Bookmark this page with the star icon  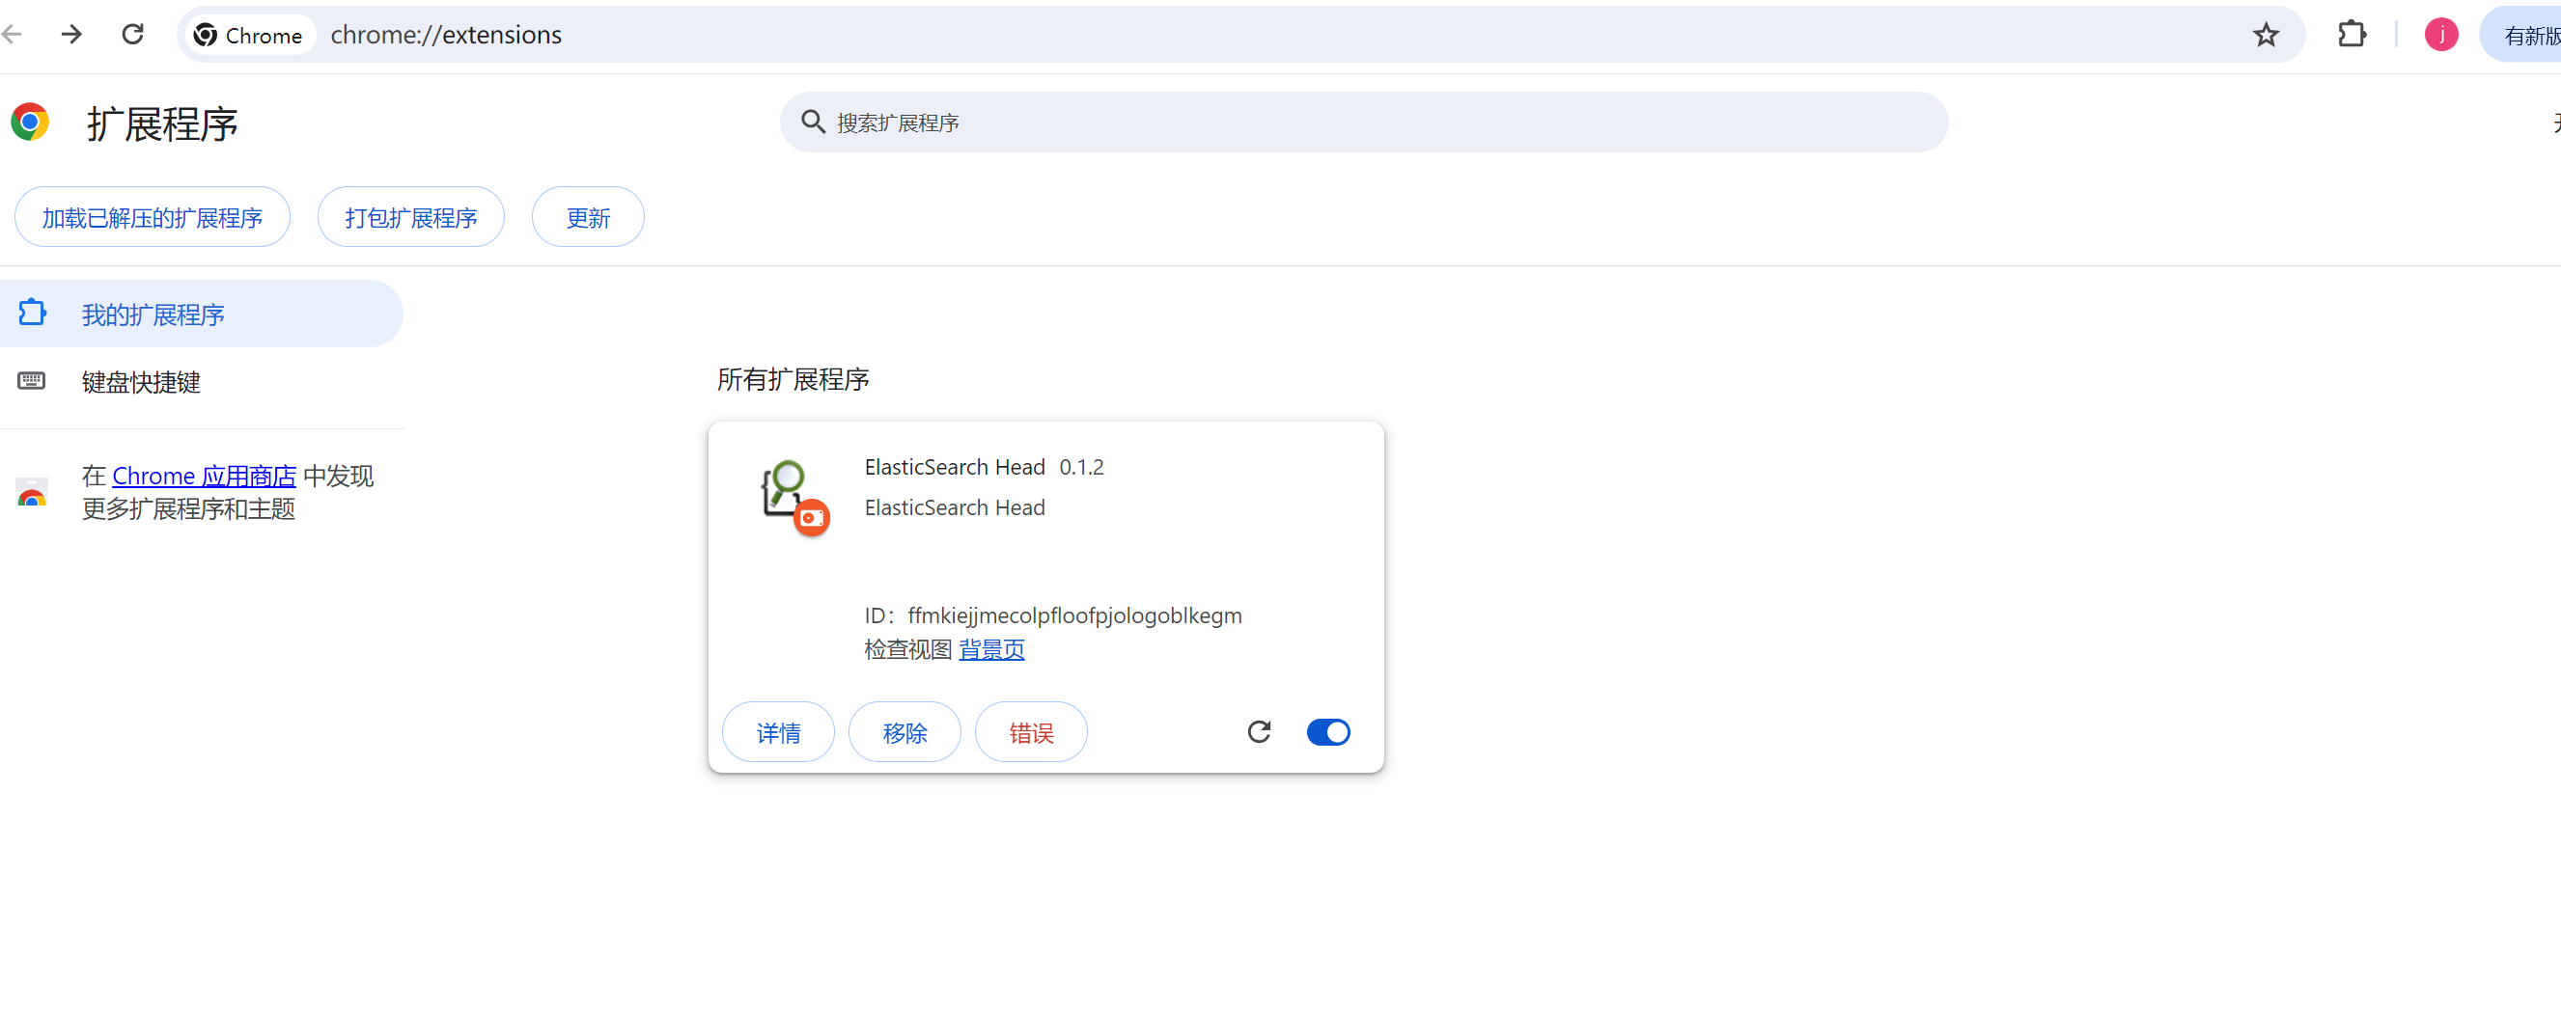click(2266, 34)
